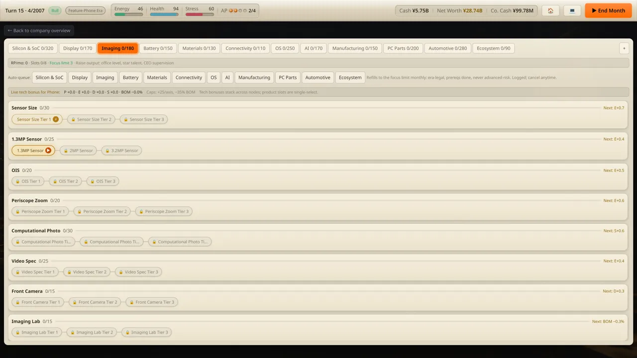Click locked Periscope Zoom Tier 1 node
637x358 pixels.
coord(40,212)
